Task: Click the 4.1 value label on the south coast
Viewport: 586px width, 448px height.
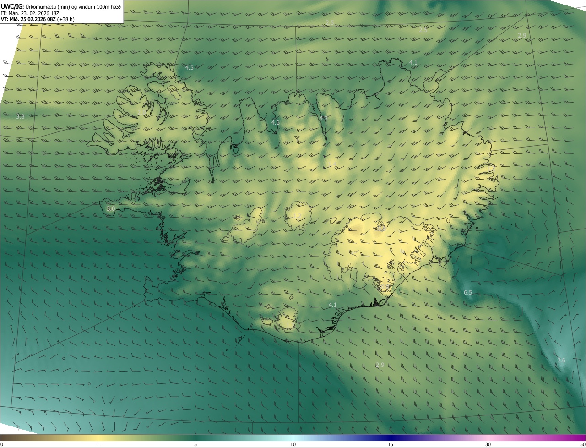Action: click(333, 305)
